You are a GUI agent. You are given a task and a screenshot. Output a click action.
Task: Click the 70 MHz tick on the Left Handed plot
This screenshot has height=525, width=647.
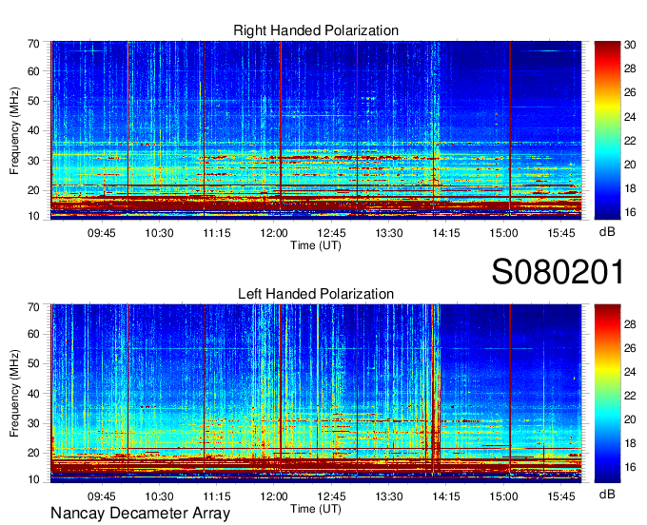tap(33, 306)
